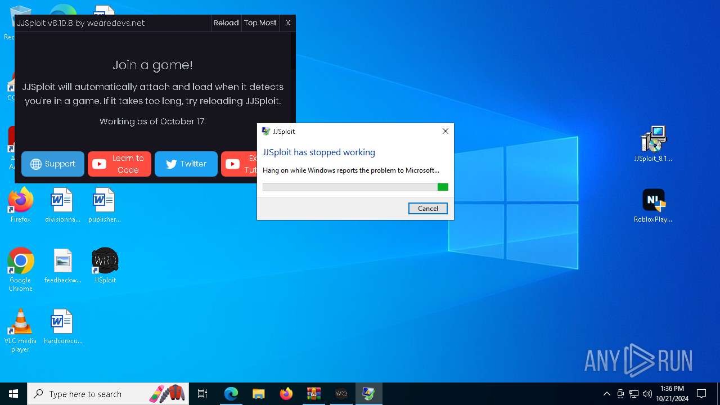Viewport: 720px width, 405px height.
Task: Click the Microsoft Edge desktop icon behind JJSploit
Action: (62, 10)
